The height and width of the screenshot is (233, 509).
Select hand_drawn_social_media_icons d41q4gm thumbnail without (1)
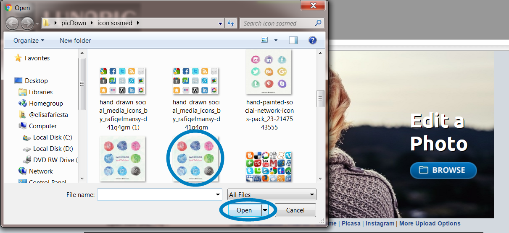196,81
